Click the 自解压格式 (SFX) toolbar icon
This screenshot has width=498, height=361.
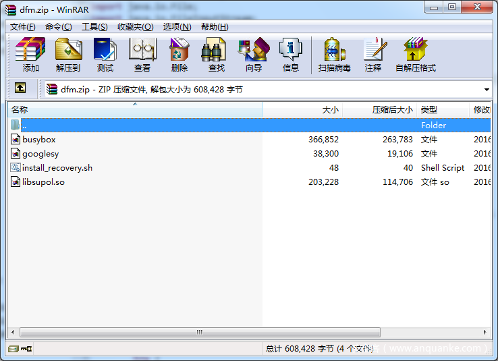pos(416,49)
